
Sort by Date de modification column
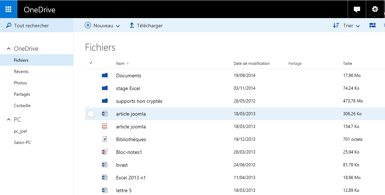252,63
